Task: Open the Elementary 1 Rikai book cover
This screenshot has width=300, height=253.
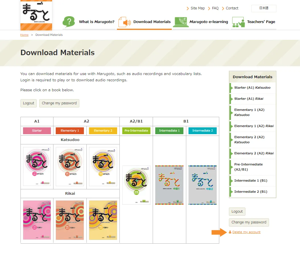Action: click(70, 220)
